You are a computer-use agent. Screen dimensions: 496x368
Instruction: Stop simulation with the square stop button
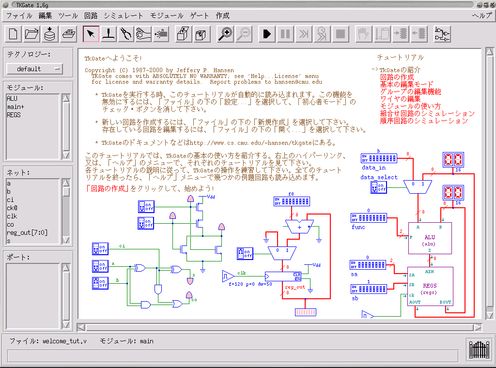341,34
